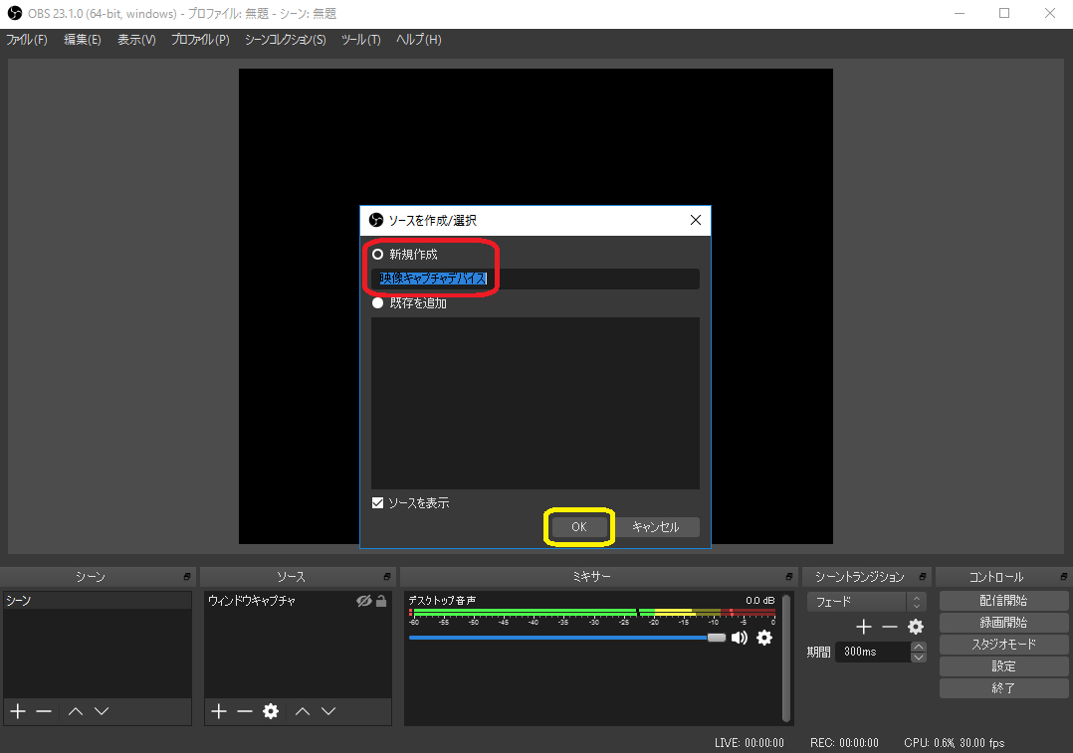The height and width of the screenshot is (753, 1073).
Task: Open transition properties gear in Scene Transitions
Action: coord(916,627)
